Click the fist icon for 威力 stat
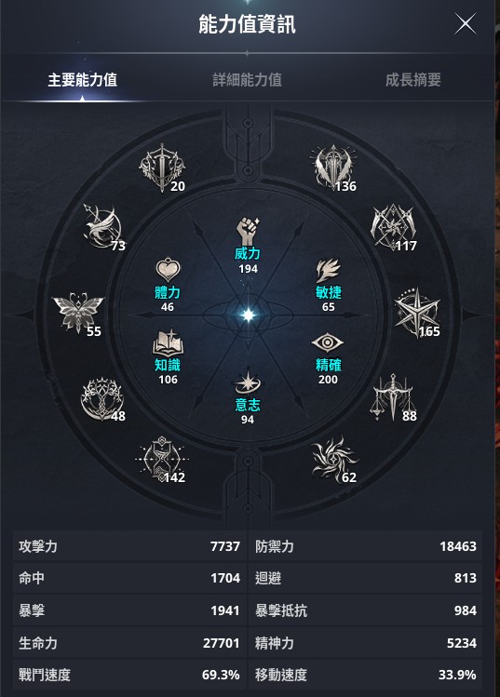Image resolution: width=500 pixels, height=697 pixels. click(248, 231)
